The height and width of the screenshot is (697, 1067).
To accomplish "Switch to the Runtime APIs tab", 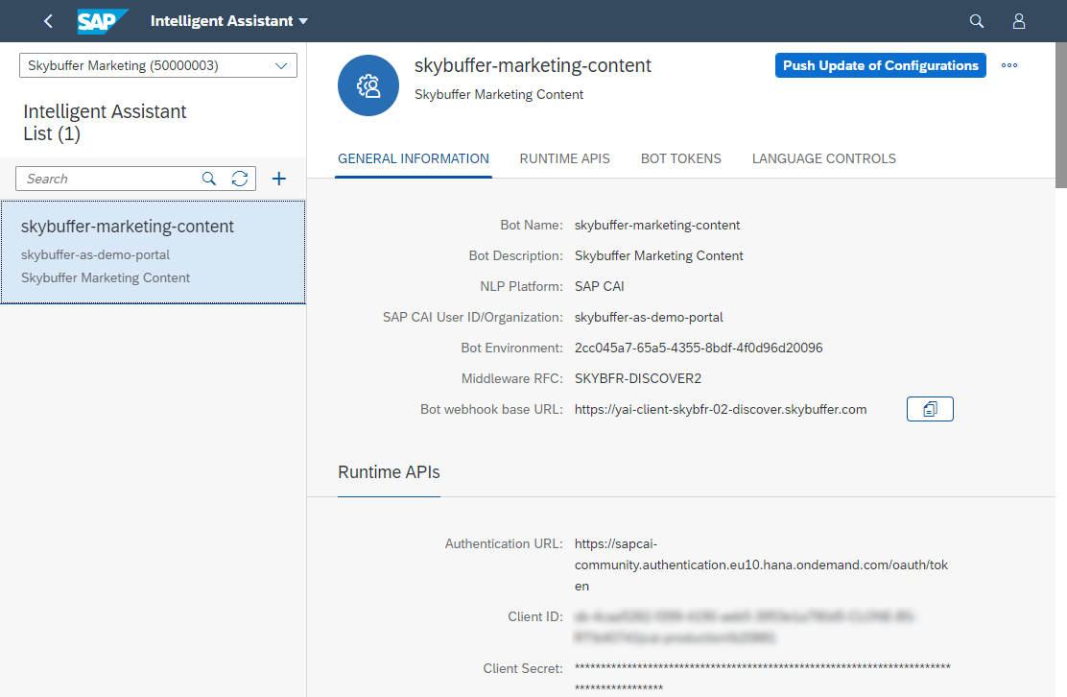I will click(x=565, y=158).
